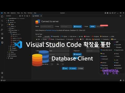Open the Extensions view in the activity bar
The width and height of the screenshot is (125, 93).
pyautogui.click(x=2, y=34)
